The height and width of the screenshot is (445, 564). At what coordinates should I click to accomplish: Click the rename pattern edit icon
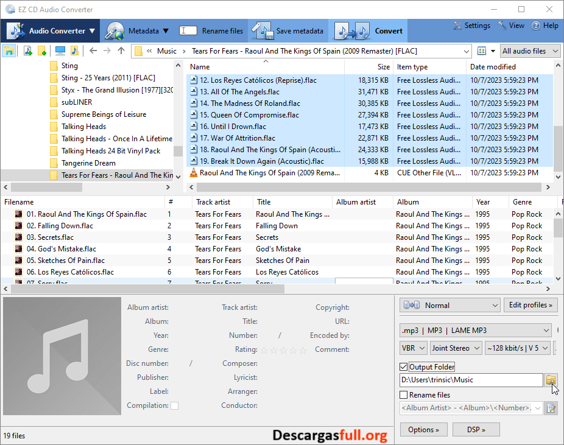point(551,408)
